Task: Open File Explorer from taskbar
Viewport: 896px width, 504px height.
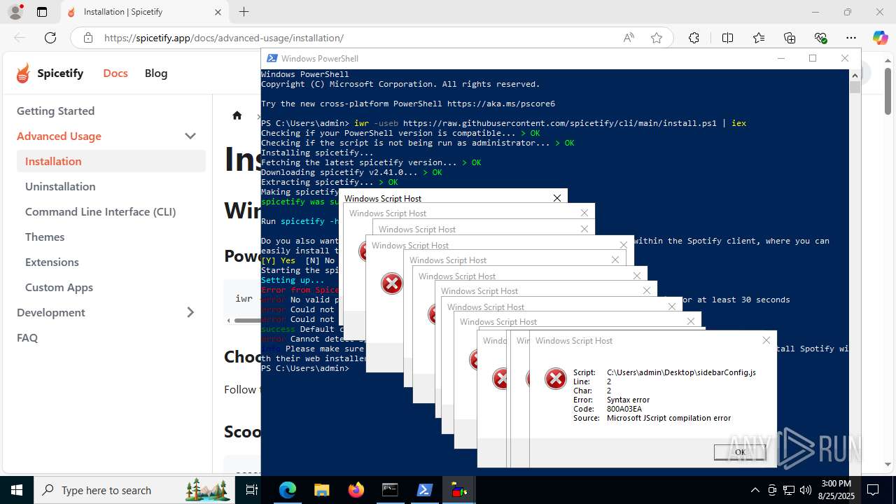Action: tap(321, 490)
